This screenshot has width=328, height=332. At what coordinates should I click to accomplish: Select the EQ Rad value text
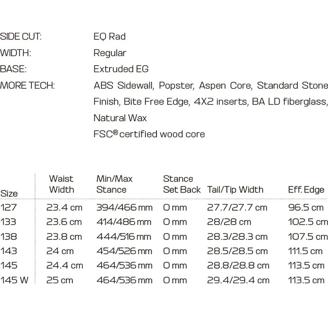pyautogui.click(x=109, y=37)
